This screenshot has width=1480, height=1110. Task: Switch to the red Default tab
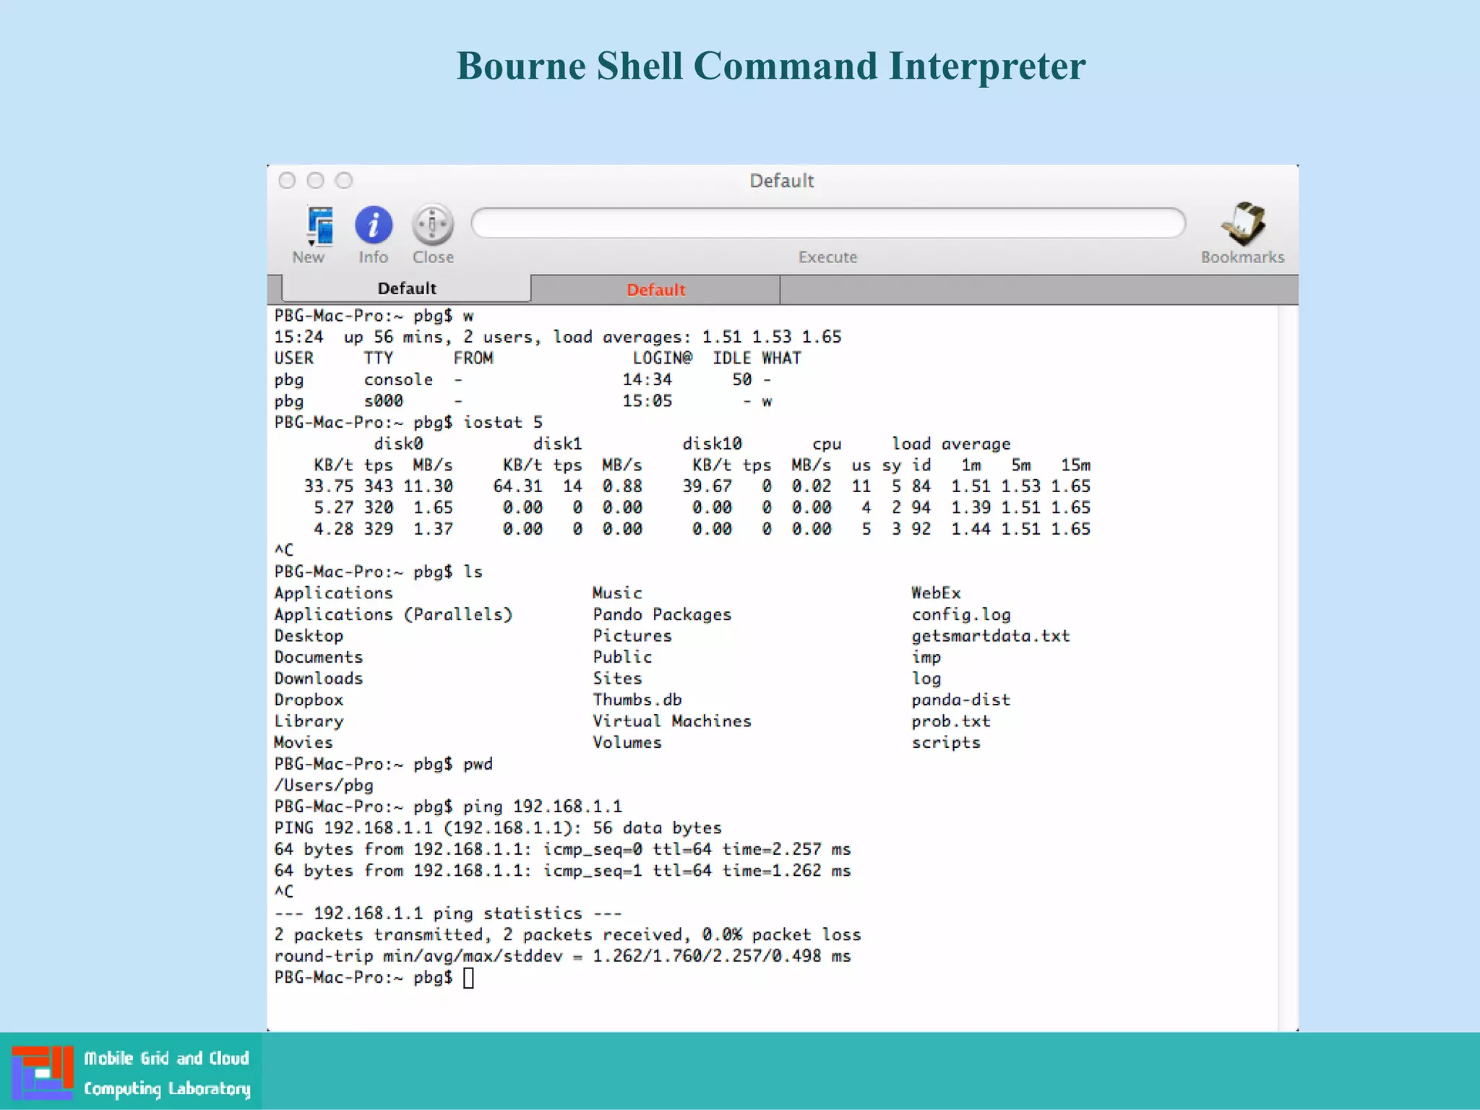coord(655,290)
